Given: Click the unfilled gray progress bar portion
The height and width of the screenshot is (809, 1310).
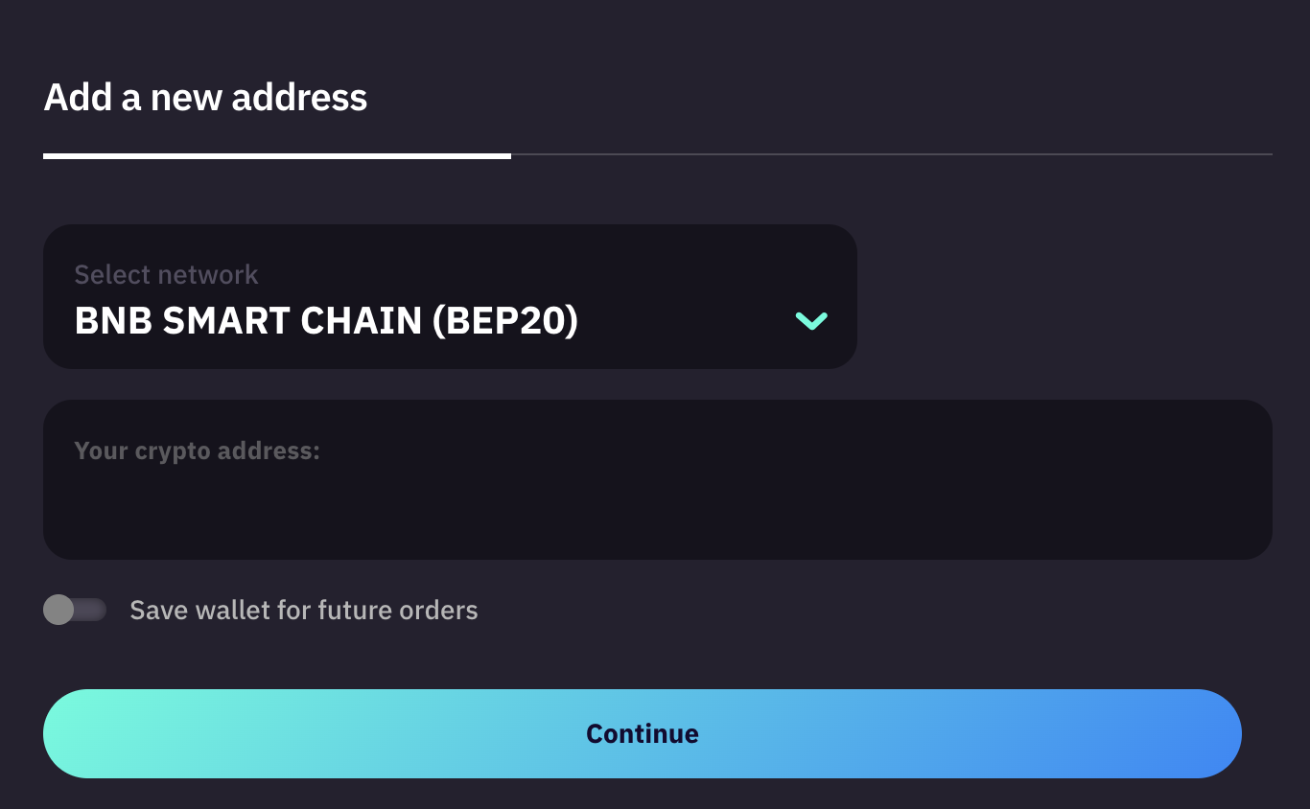Looking at the screenshot, I should click(892, 154).
